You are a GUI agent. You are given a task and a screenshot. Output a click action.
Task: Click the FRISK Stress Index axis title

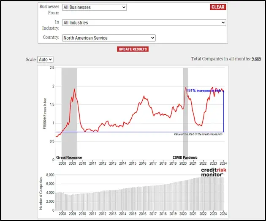(x=45, y=113)
